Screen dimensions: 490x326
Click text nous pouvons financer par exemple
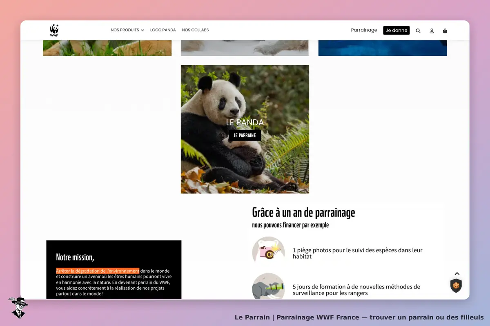pyautogui.click(x=290, y=225)
